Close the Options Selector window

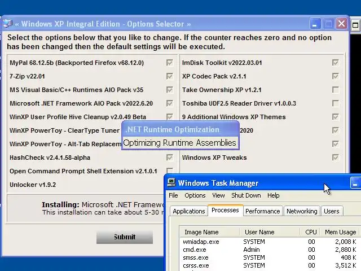click(x=342, y=24)
